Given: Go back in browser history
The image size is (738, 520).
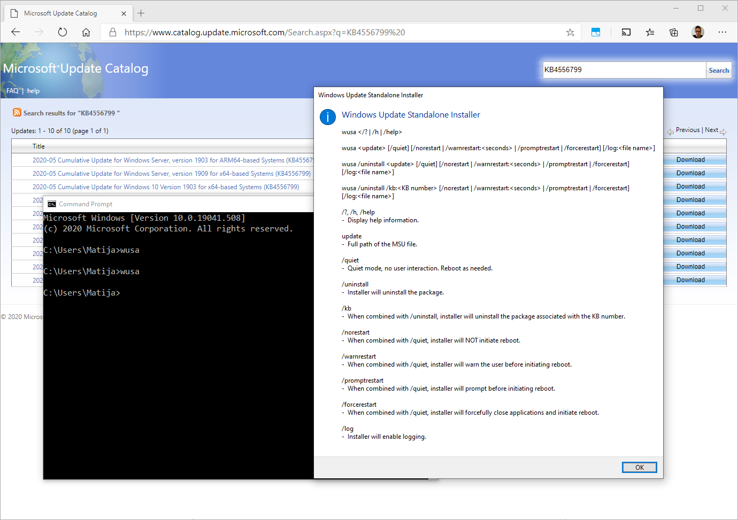Looking at the screenshot, I should [16, 32].
